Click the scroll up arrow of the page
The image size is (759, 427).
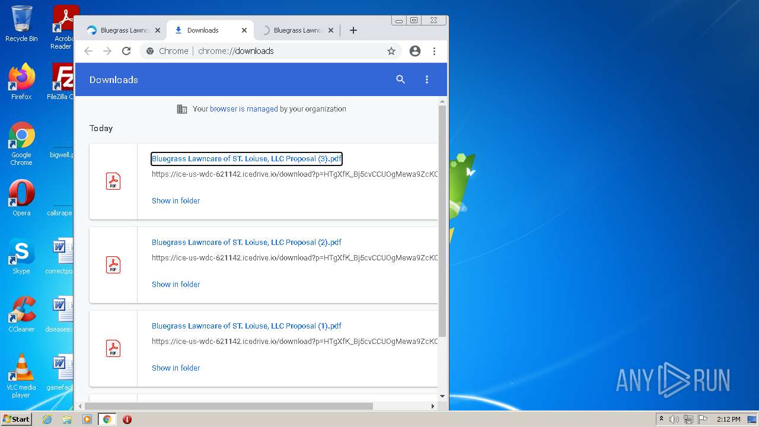[x=442, y=102]
